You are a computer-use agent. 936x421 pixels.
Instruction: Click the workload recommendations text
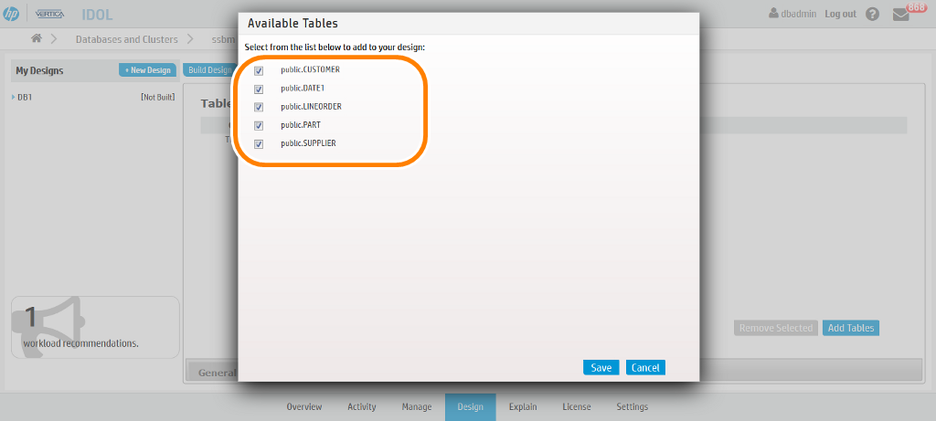click(80, 343)
